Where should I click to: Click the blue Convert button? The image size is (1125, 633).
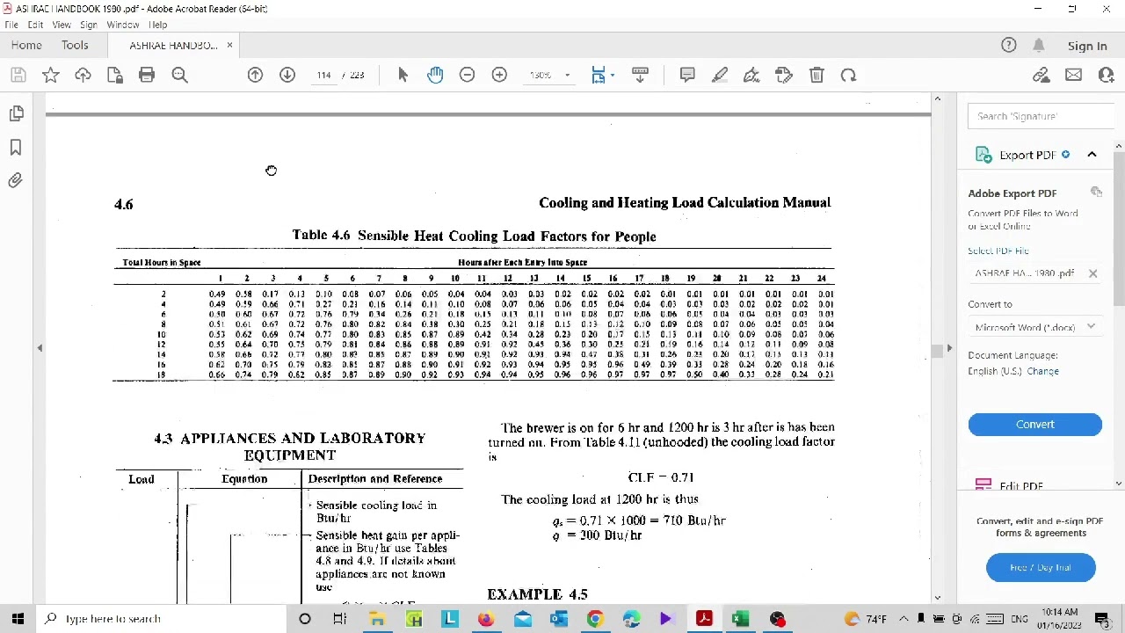(1034, 425)
